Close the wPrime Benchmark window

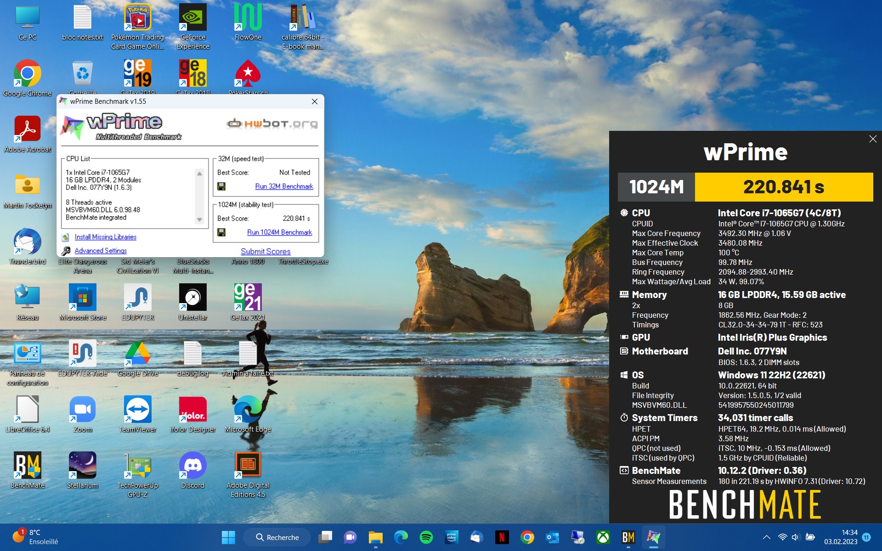pyautogui.click(x=315, y=101)
